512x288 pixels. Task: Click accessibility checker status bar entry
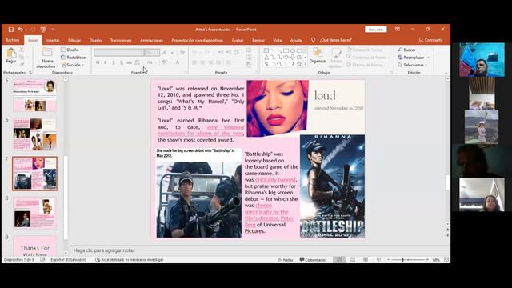click(130, 260)
